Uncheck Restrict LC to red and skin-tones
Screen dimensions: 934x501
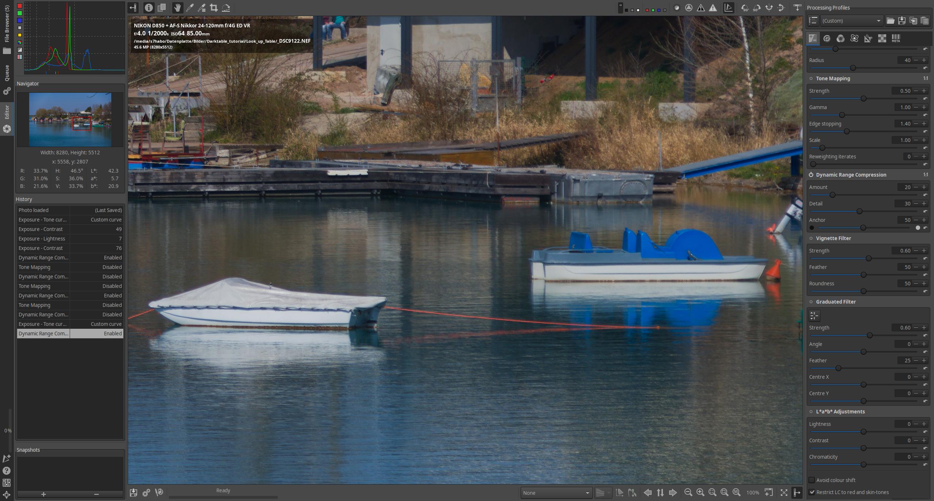pos(812,492)
